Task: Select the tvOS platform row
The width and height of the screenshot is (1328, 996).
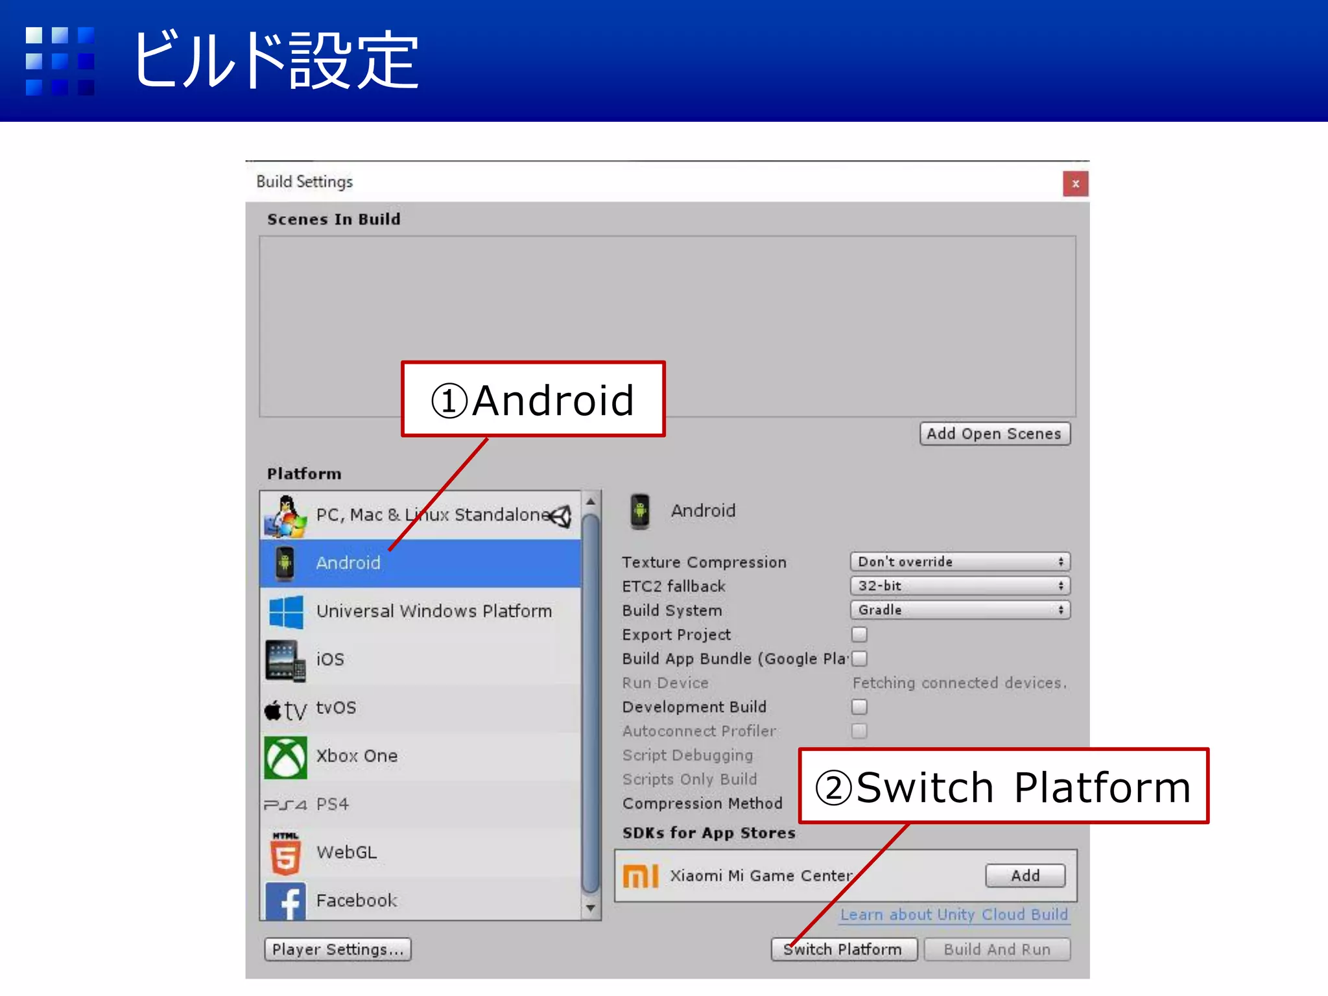Action: [420, 708]
